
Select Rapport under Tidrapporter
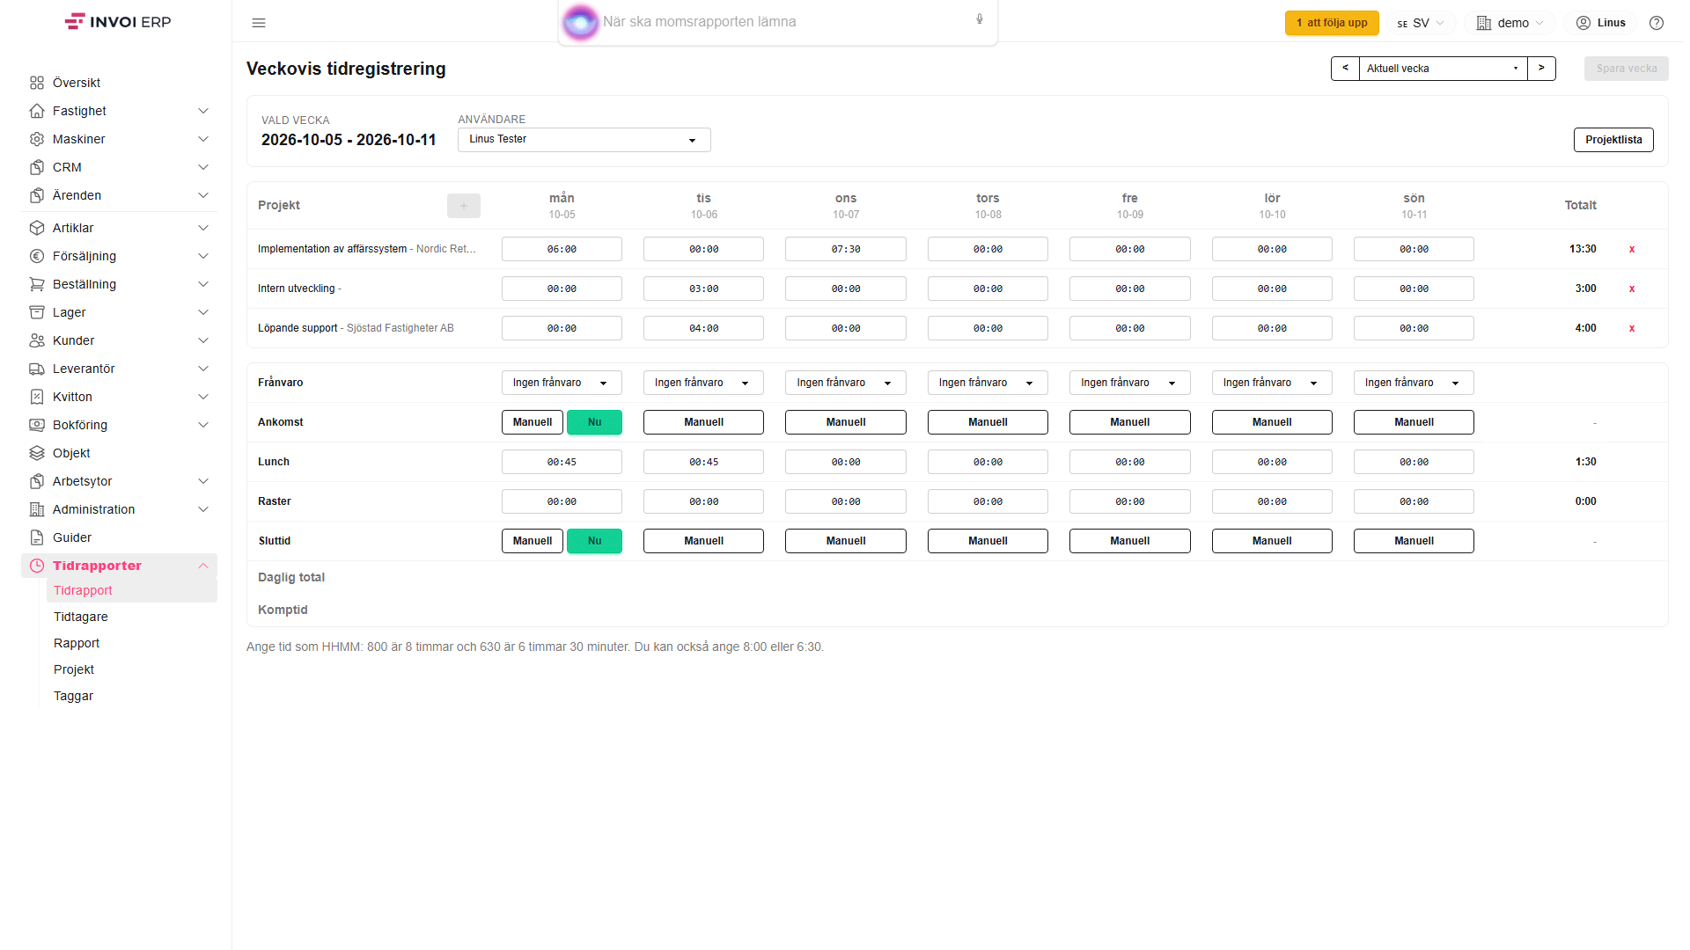click(x=77, y=643)
